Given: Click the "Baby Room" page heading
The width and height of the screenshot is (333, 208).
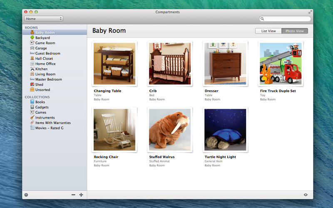Looking at the screenshot, I should point(109,30).
